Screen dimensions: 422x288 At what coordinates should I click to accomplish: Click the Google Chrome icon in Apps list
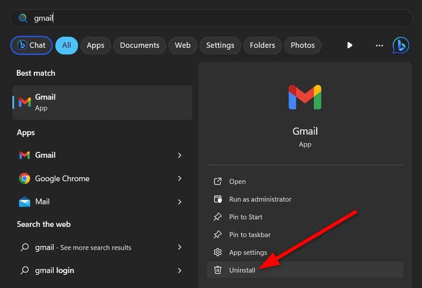[x=25, y=179]
